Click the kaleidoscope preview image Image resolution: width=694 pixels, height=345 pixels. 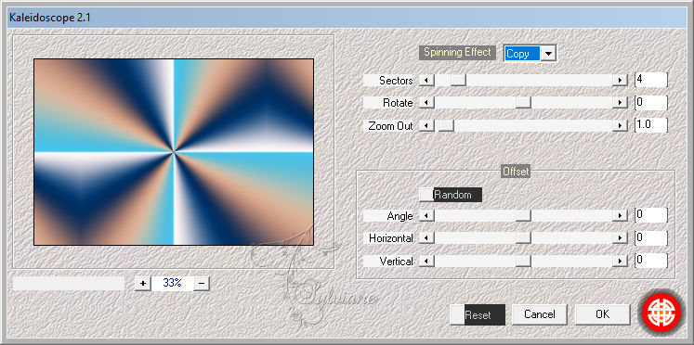[x=174, y=152]
